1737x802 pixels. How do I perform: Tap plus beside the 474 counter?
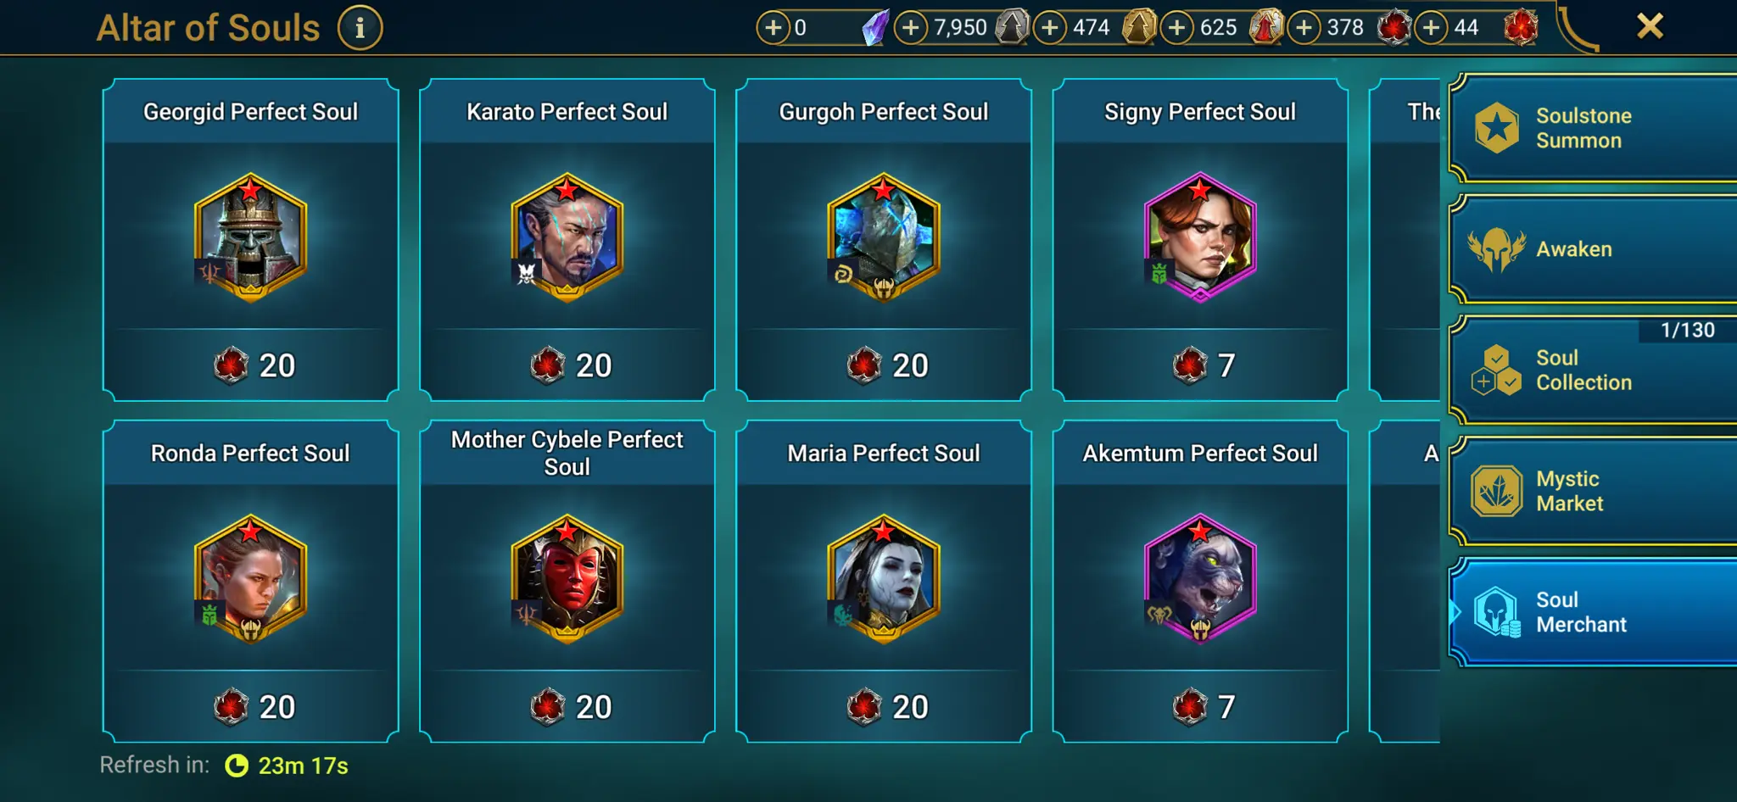[x=1049, y=27]
